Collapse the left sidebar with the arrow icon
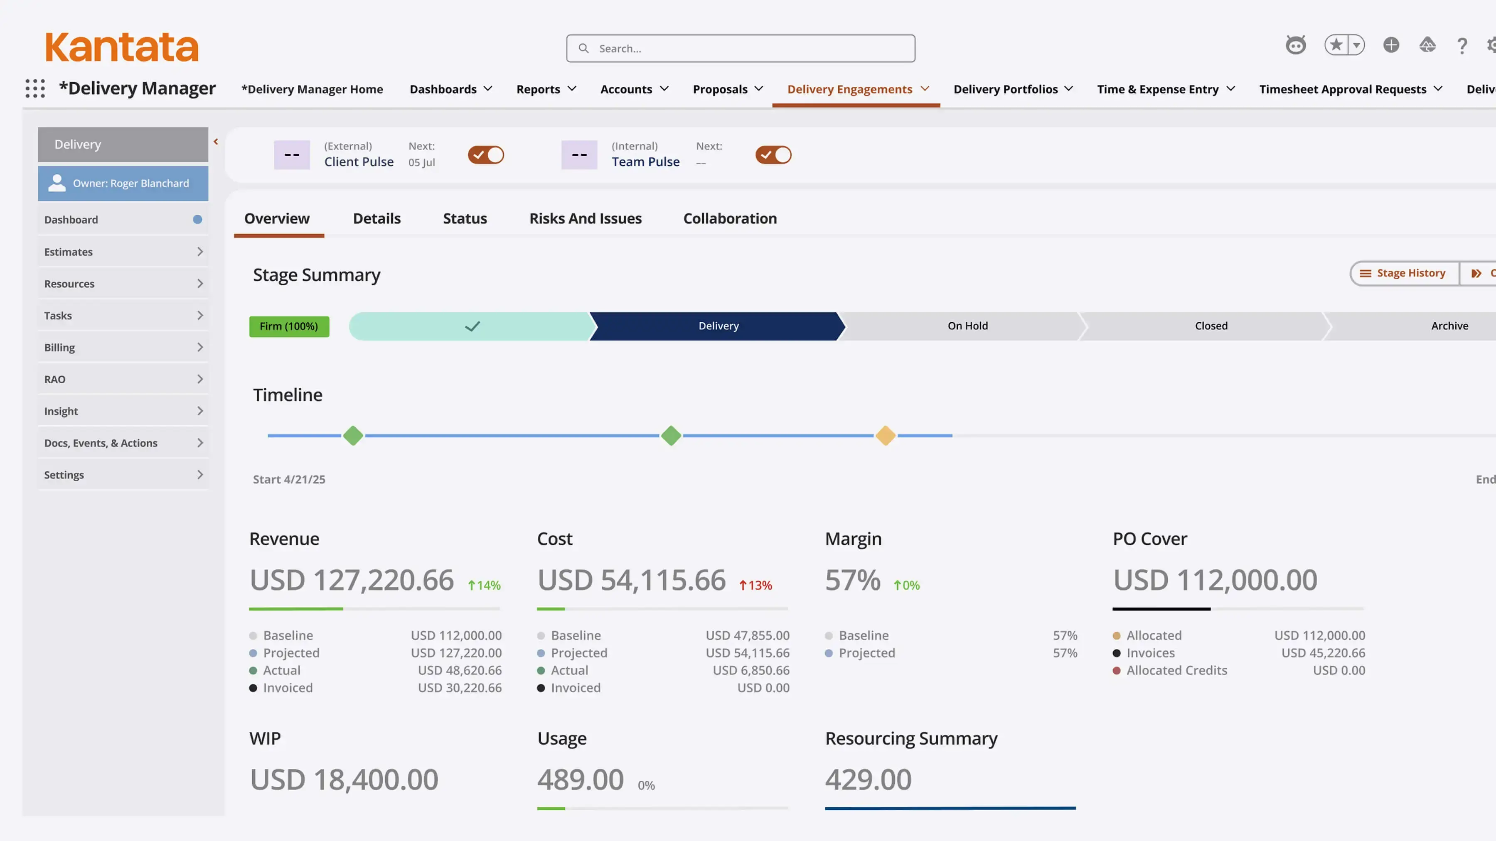Viewport: 1496px width, 841px height. (215, 142)
